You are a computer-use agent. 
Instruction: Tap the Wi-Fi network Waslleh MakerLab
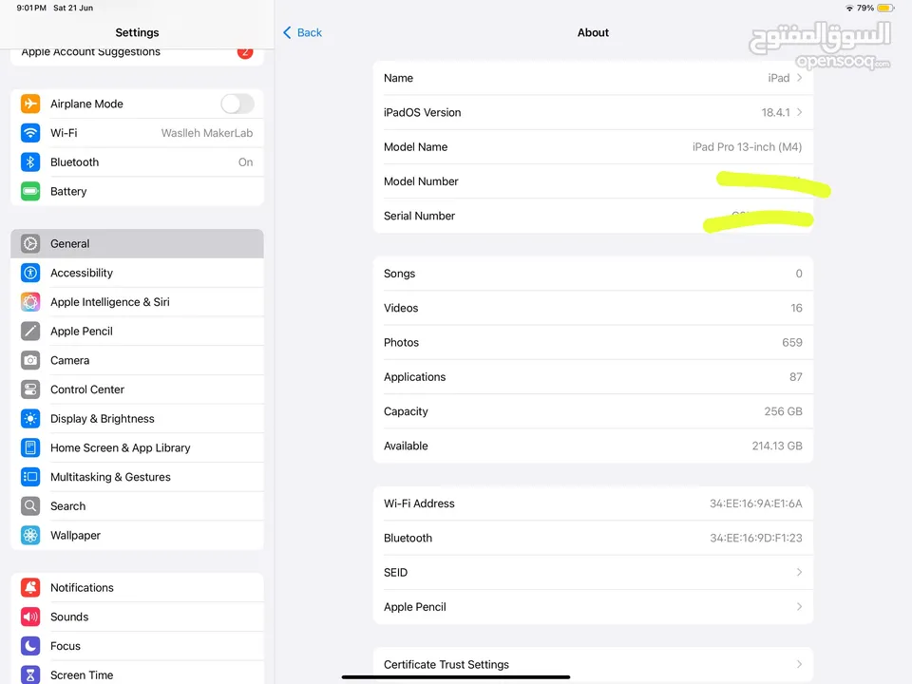(206, 133)
